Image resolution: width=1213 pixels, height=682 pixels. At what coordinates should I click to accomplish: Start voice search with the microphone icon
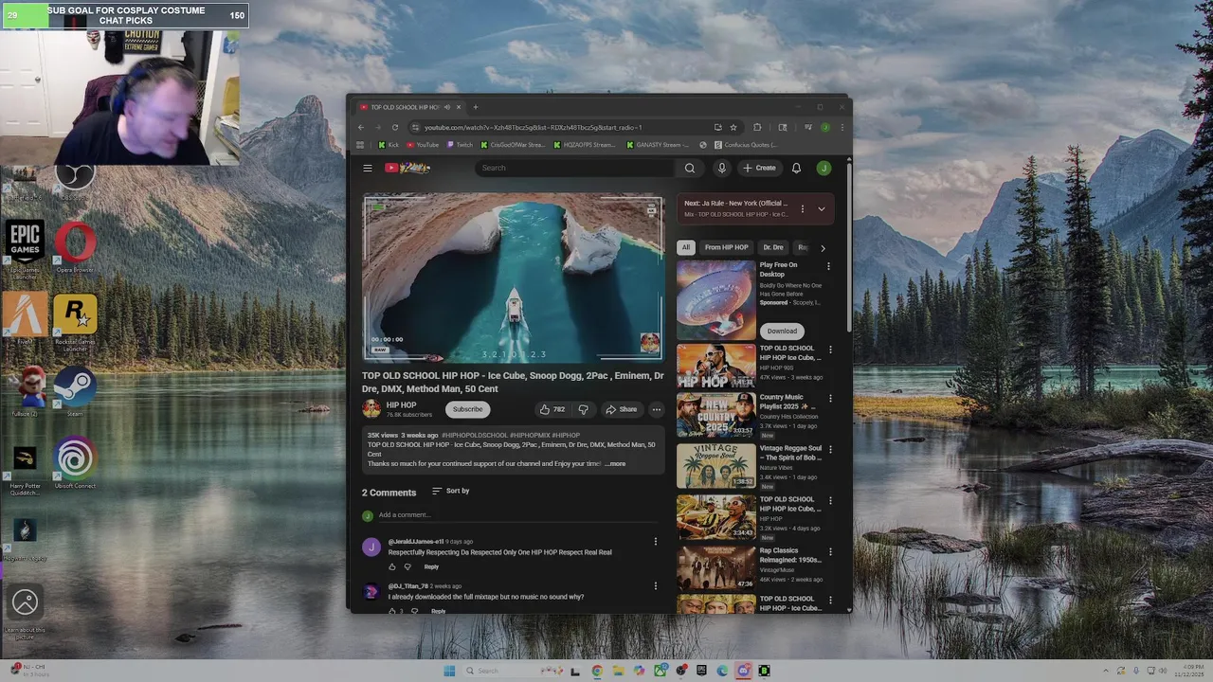point(721,168)
